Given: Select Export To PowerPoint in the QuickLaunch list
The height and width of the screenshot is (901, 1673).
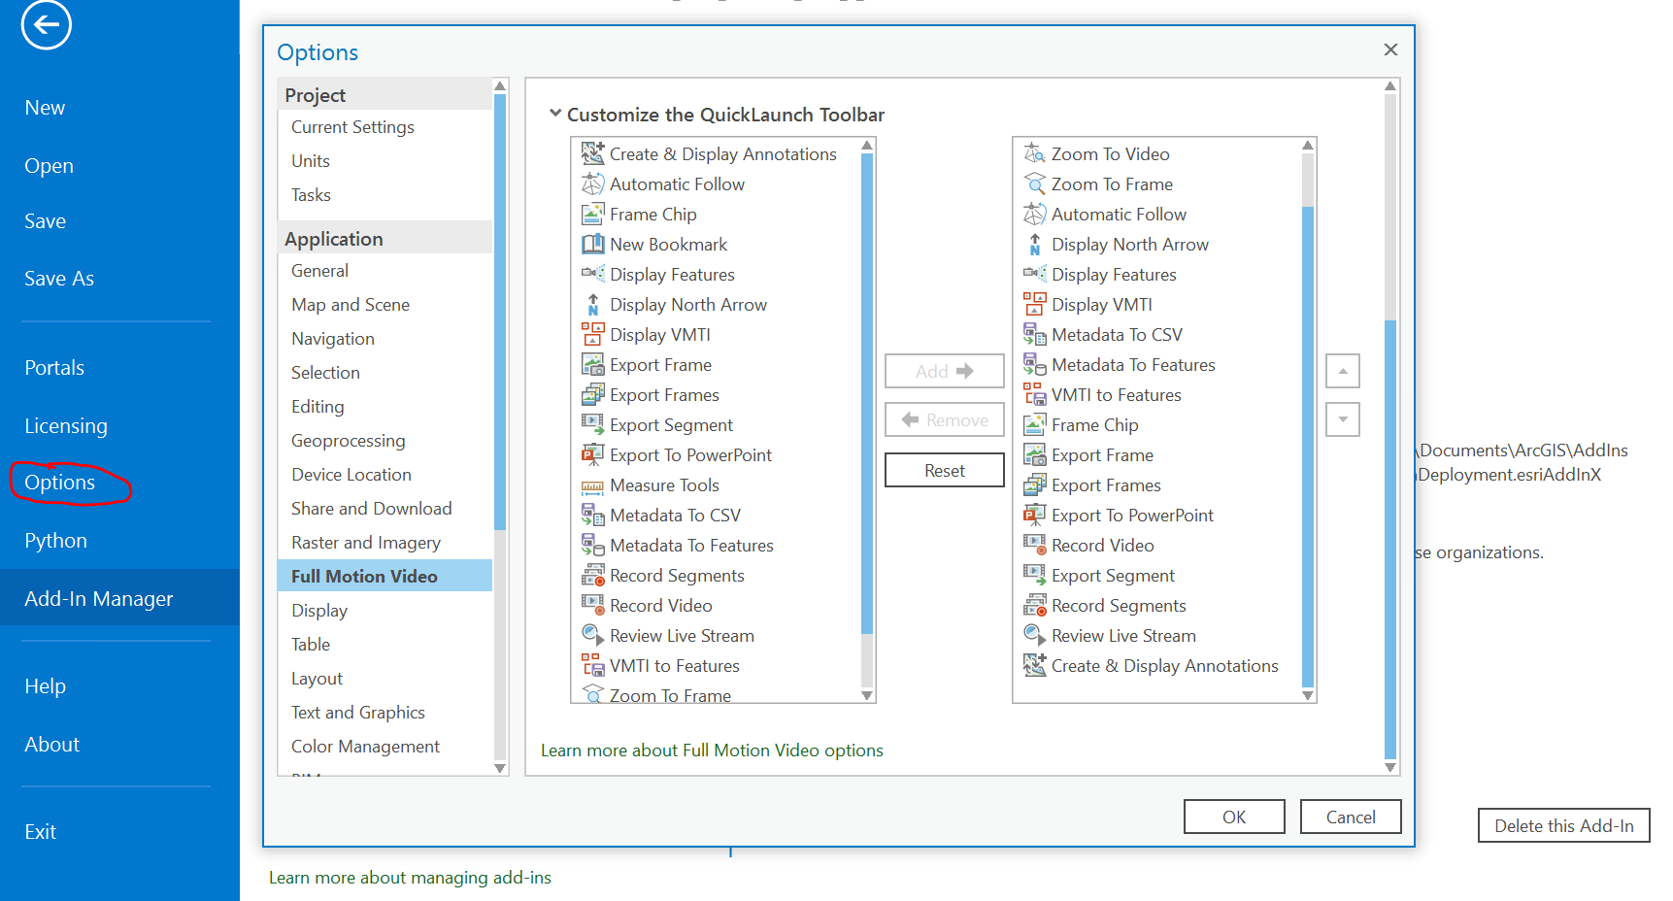Looking at the screenshot, I should 1131,515.
